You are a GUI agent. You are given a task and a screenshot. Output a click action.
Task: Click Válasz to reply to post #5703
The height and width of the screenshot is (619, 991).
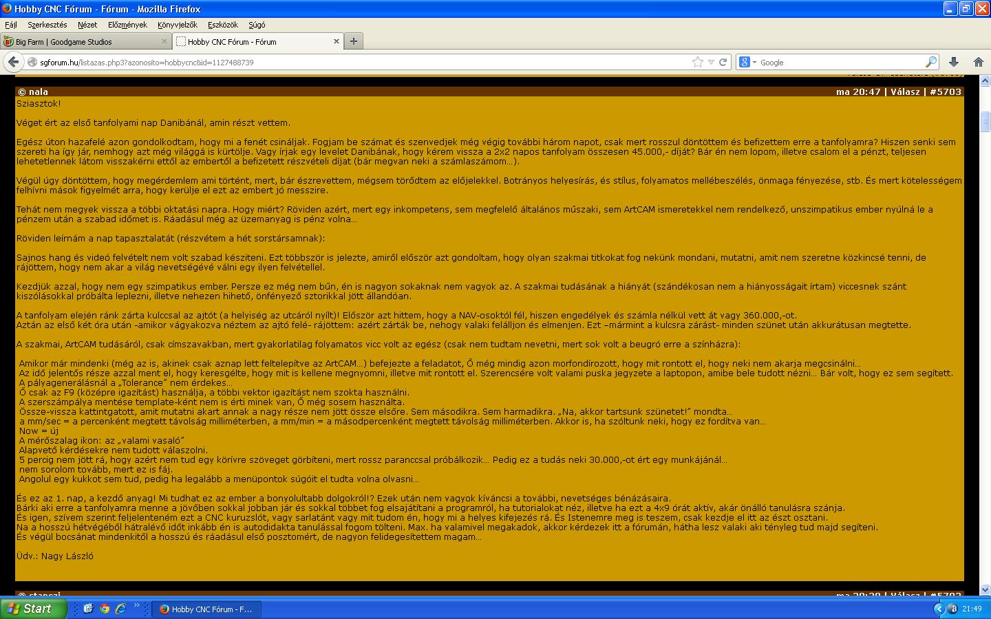tap(905, 91)
